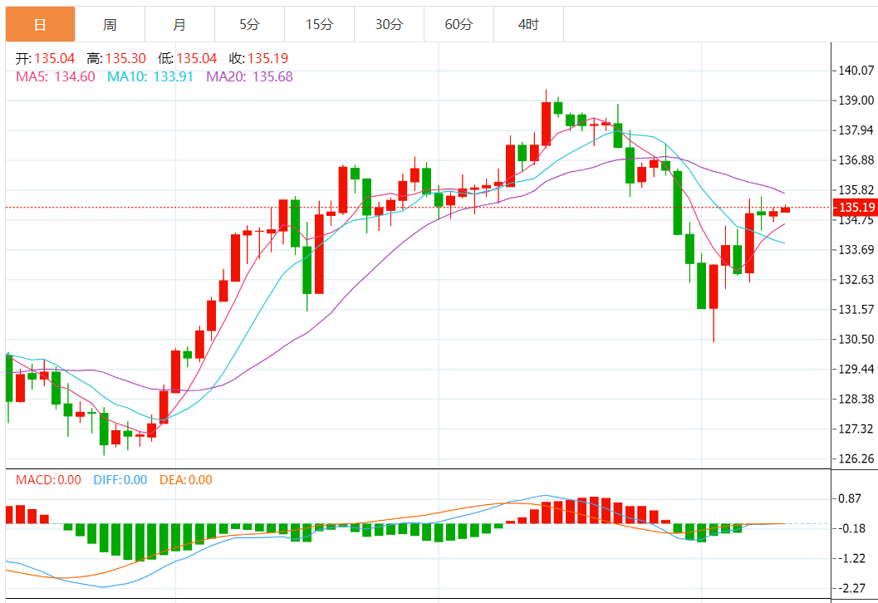The width and height of the screenshot is (878, 603).
Task: Click the 137.94 price axis label
Action: click(x=856, y=130)
